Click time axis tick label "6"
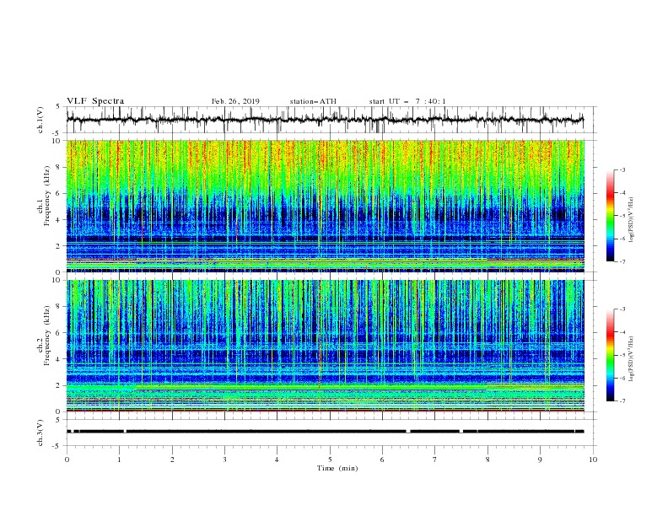This screenshot has width=668, height=516. click(x=382, y=460)
